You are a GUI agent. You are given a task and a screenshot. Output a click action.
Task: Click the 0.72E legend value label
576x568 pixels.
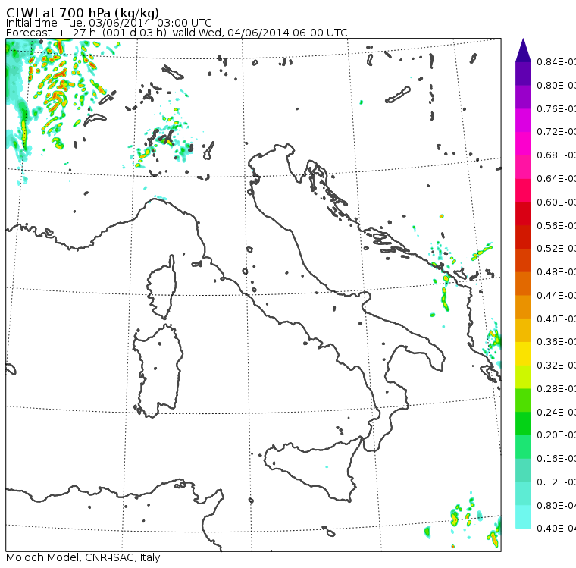[x=556, y=132]
